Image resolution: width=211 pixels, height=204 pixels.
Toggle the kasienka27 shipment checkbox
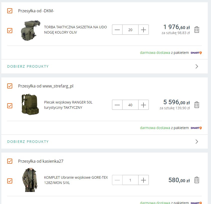tap(10, 161)
